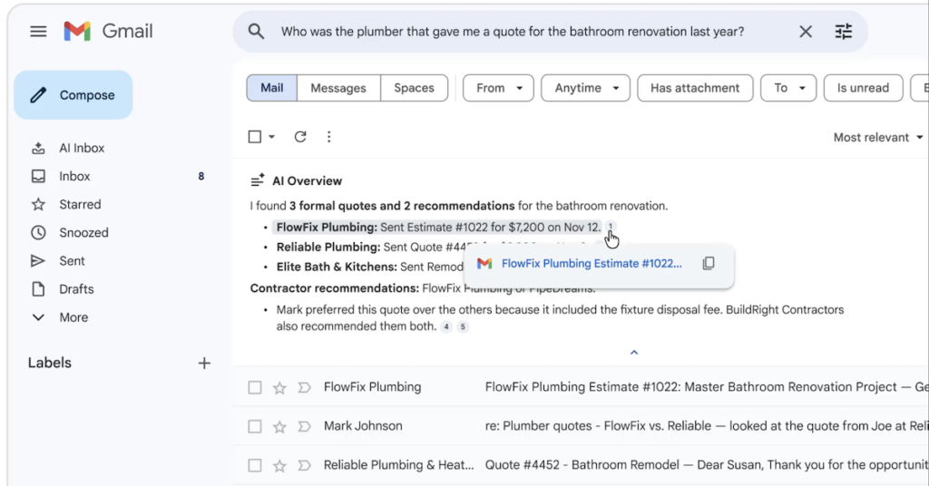
Task: Click the copy icon in citation popup
Action: pyautogui.click(x=709, y=264)
